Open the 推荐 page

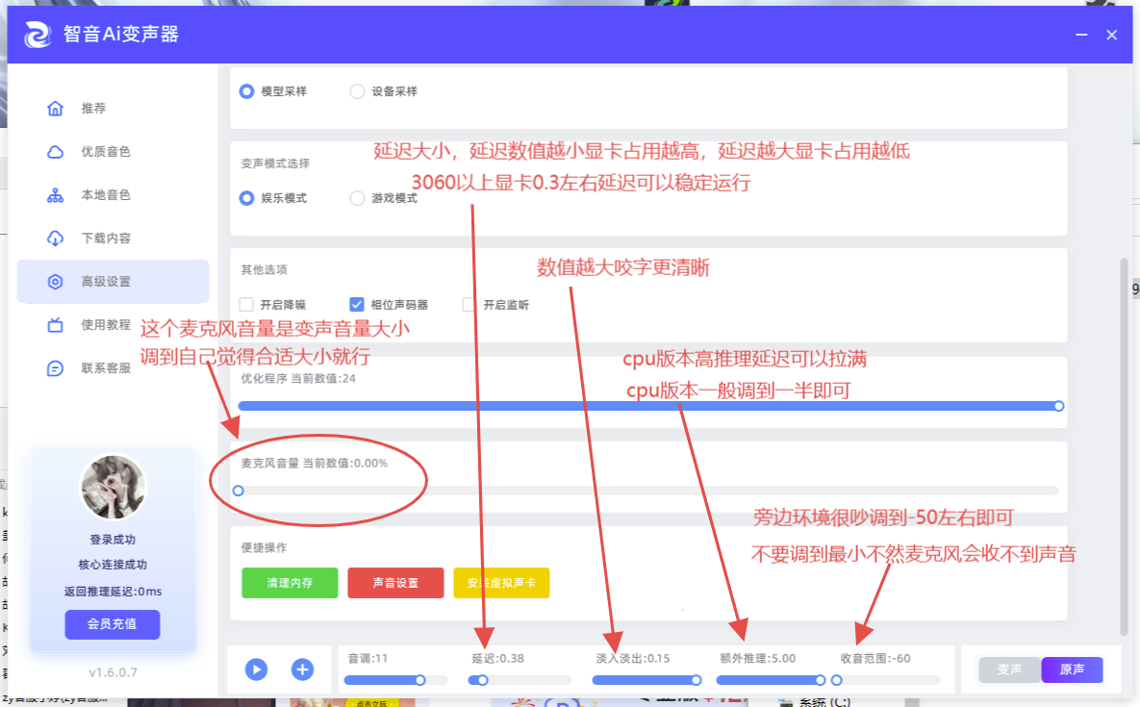pyautogui.click(x=113, y=109)
